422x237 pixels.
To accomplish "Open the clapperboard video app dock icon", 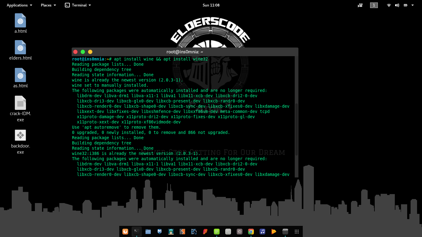I will coord(285,231).
